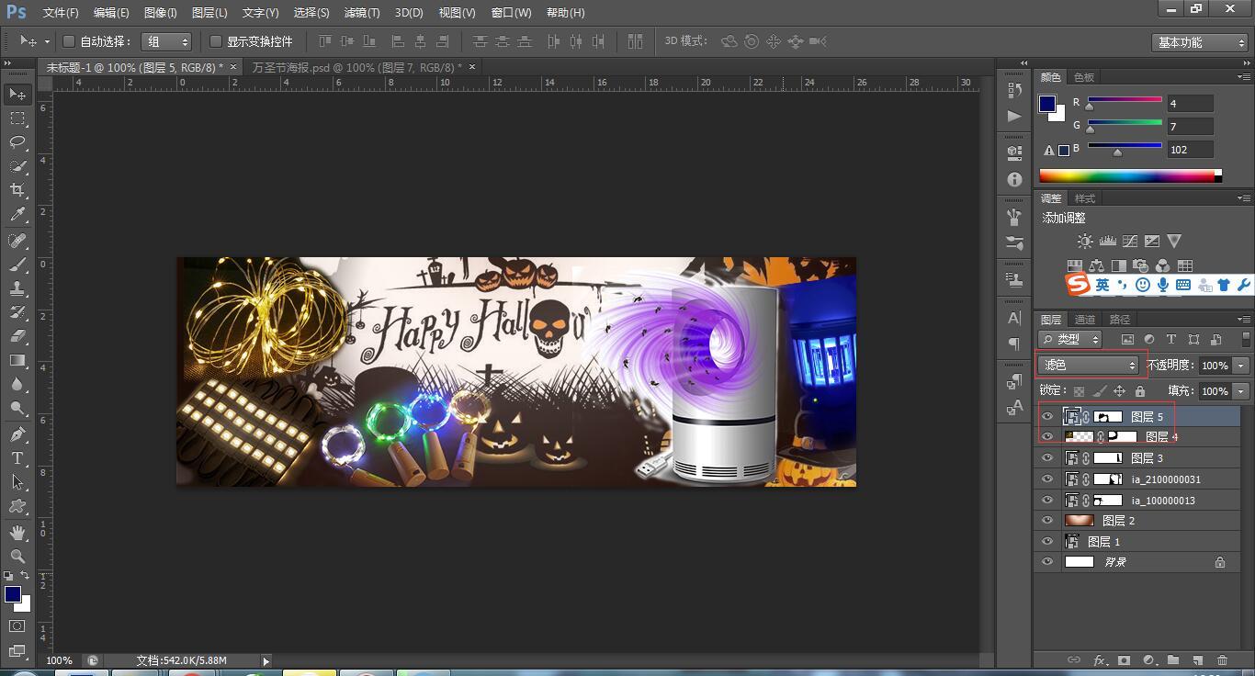Open the 滤镜(T) menu
Screen dimensions: 1255x676
point(361,13)
